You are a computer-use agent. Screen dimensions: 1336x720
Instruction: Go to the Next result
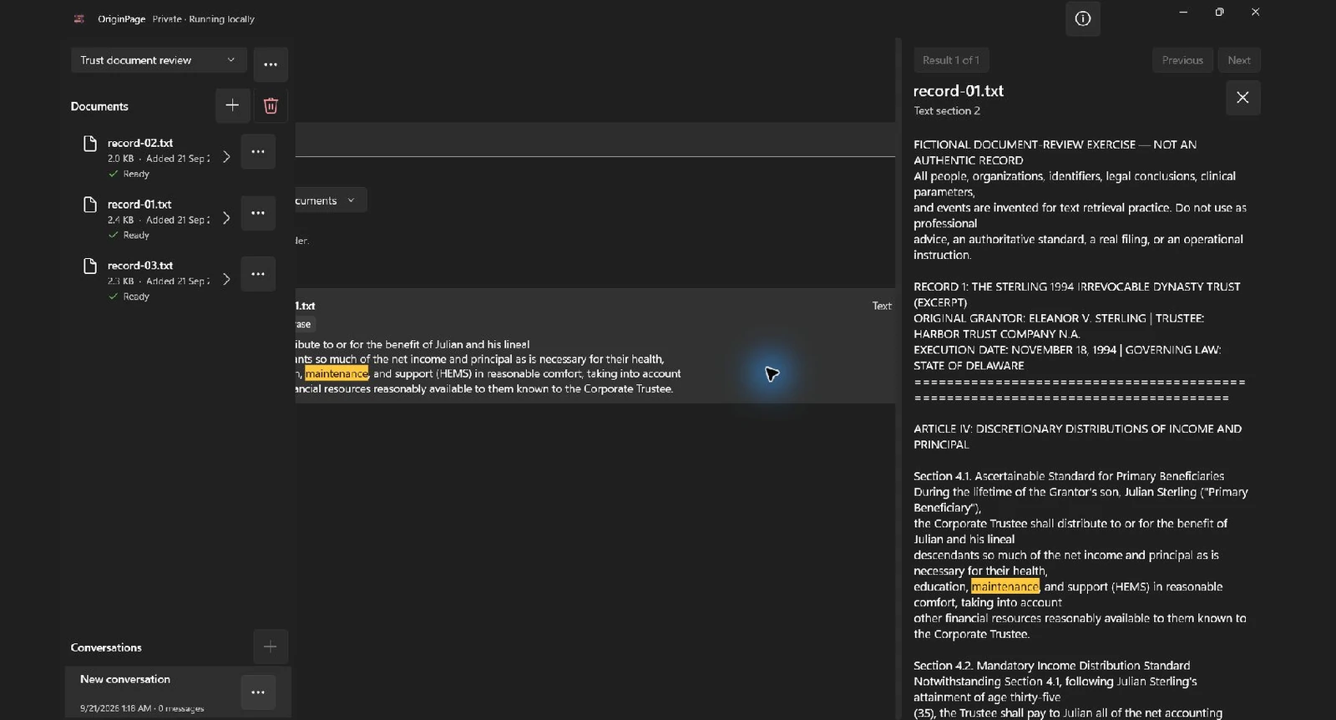click(1239, 60)
